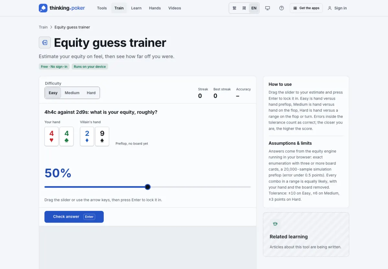Click the thinking.poker spade logo icon

[x=43, y=8]
